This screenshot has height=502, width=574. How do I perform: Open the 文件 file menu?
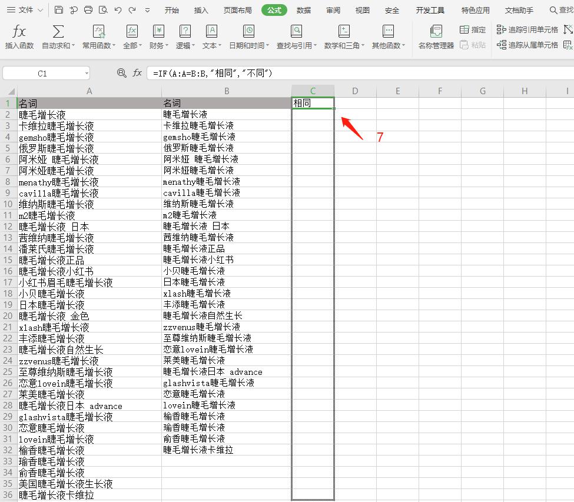21,10
